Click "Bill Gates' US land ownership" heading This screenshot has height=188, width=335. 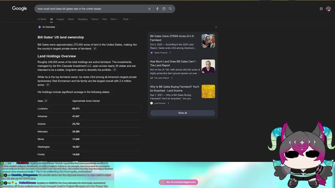click(61, 37)
